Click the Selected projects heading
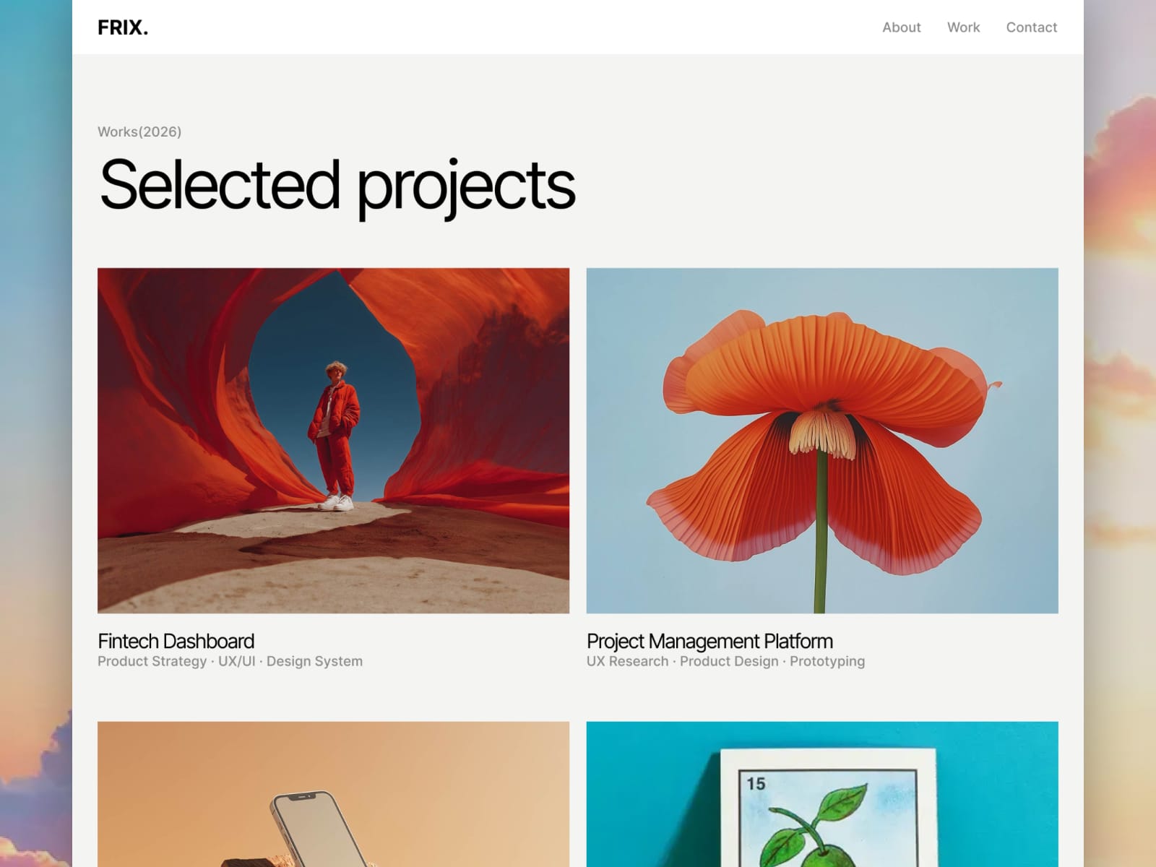 coord(337,186)
